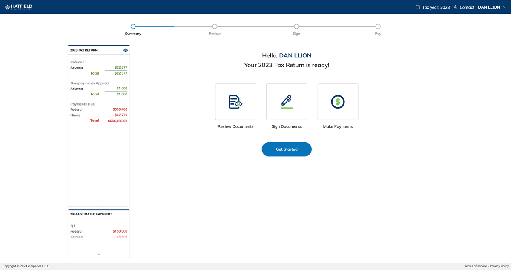The width and height of the screenshot is (511, 270).
Task: Collapse the 2023 Tax Return panel
Action: click(99, 201)
